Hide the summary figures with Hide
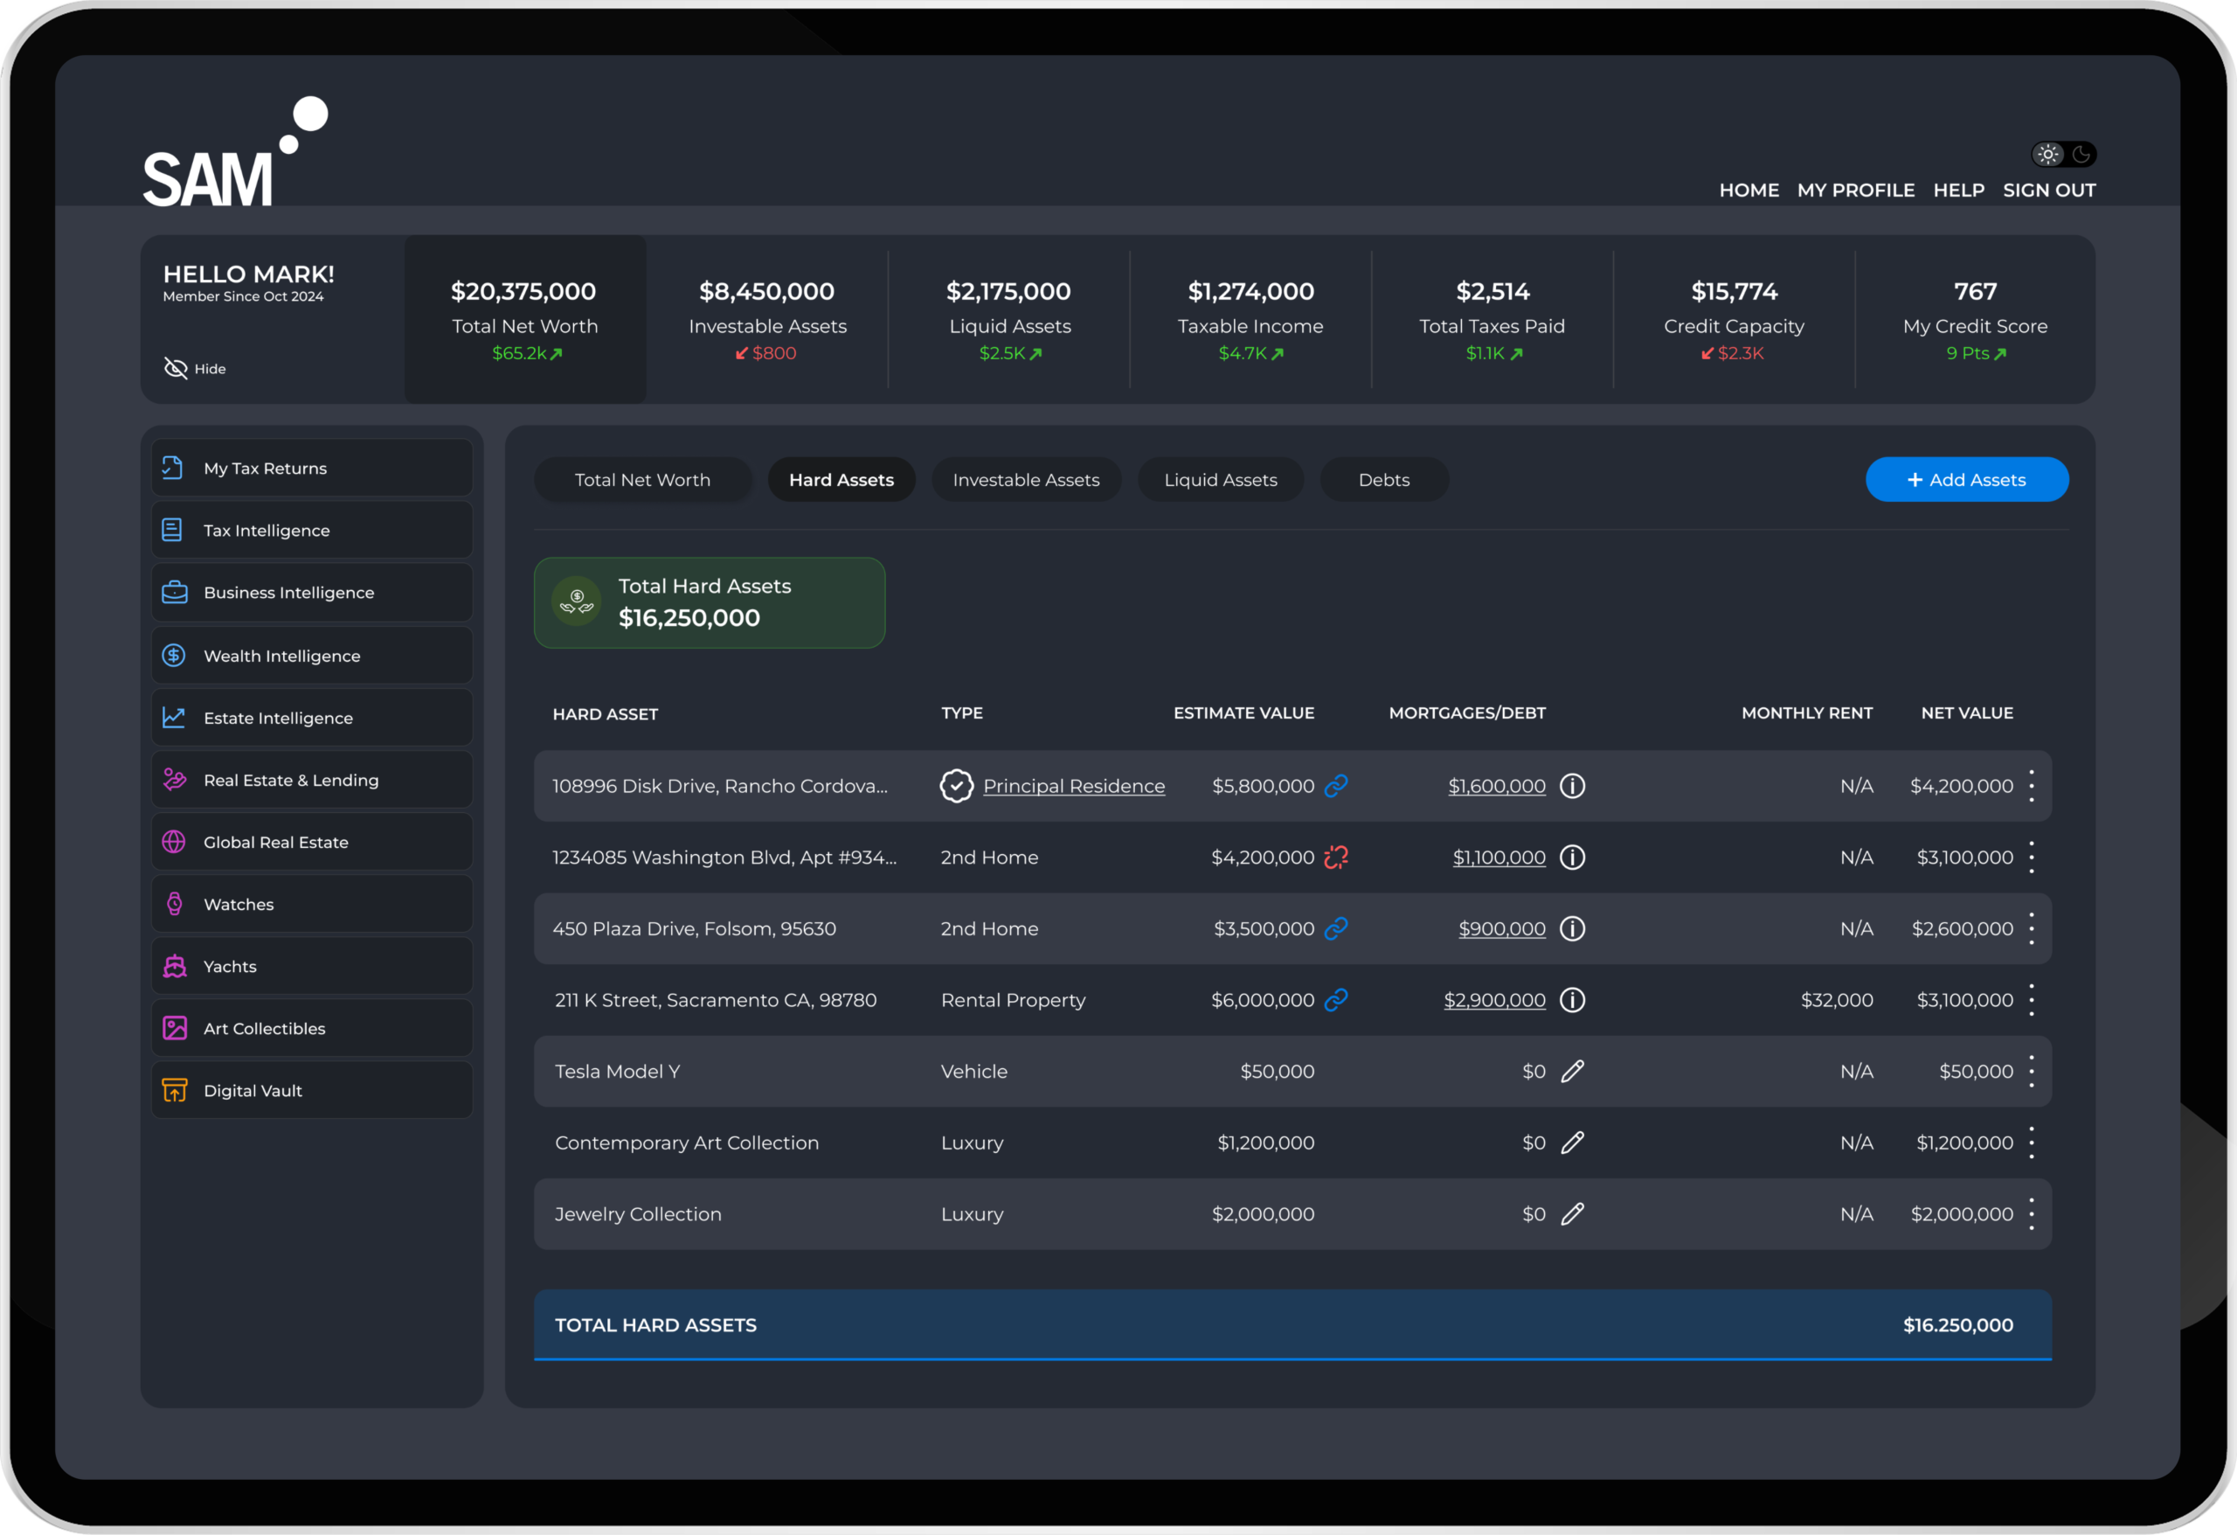The image size is (2237, 1535). 195,369
